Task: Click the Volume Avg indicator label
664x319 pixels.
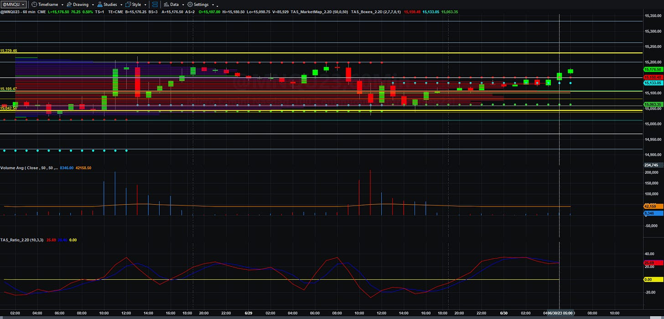Action: [29, 168]
